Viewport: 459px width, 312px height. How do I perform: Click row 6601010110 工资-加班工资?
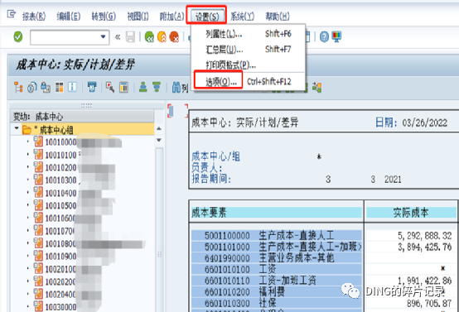[277, 281]
